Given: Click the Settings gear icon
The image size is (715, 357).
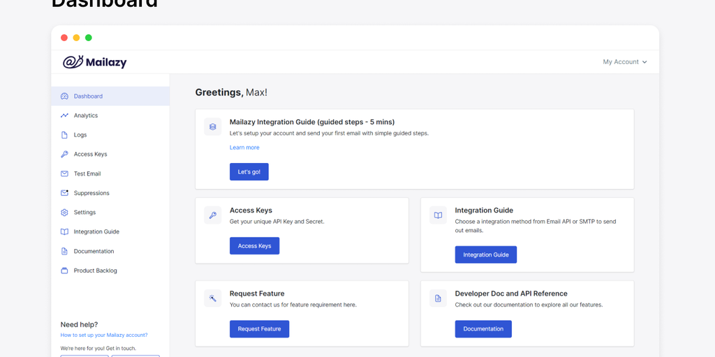Looking at the screenshot, I should tap(64, 213).
